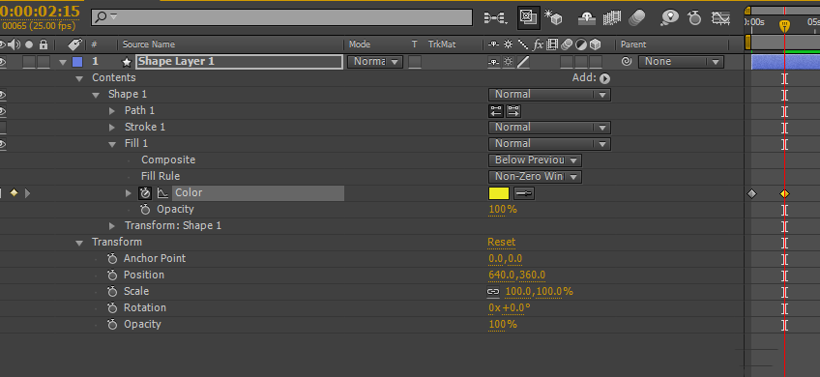Screen dimensions: 820x377
Task: Open Fill Rule Non-Zero Winding dropdown
Action: click(535, 177)
